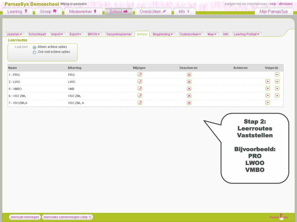Click the Afkorting column header
The width and height of the screenshot is (297, 222).
pos(75,68)
